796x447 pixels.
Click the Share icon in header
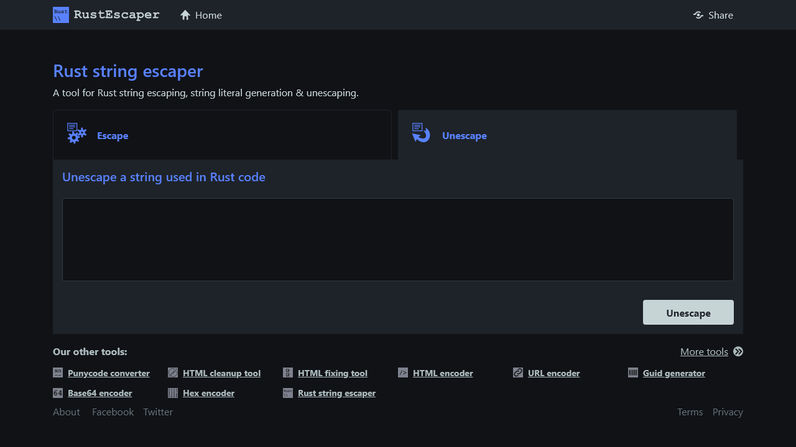tap(698, 15)
